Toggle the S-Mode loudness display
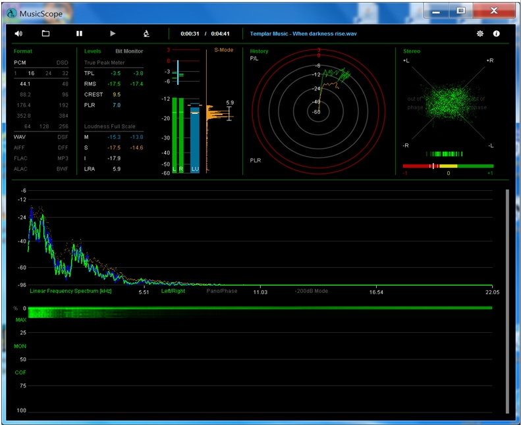Image resolution: width=521 pixels, height=425 pixels. coord(223,50)
